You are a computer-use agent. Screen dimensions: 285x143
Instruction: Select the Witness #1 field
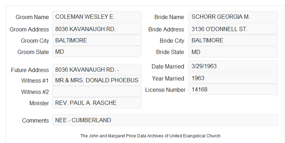(97, 80)
